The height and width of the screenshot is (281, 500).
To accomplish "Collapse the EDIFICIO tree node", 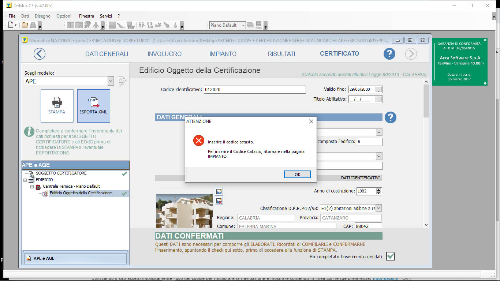I will coord(25,180).
